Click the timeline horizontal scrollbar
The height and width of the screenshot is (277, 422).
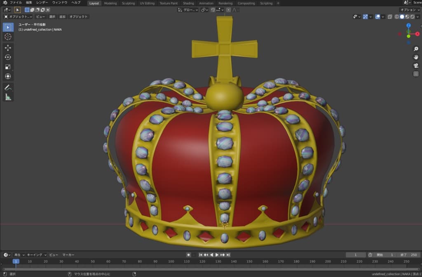pos(210,269)
